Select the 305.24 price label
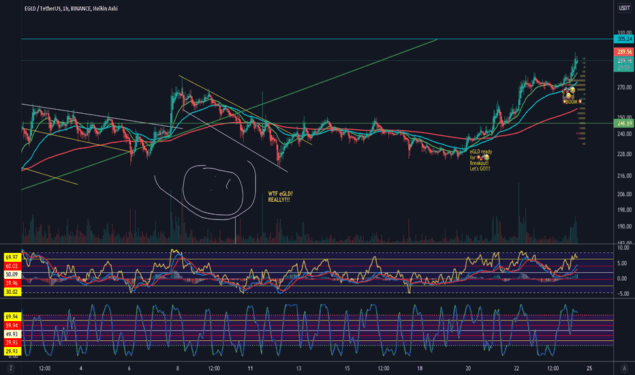This screenshot has height=375, width=635. point(624,39)
